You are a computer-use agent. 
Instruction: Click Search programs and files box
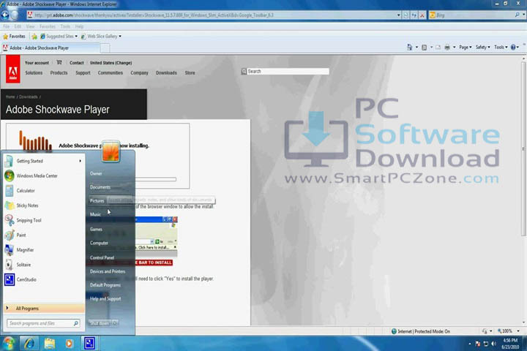43,323
